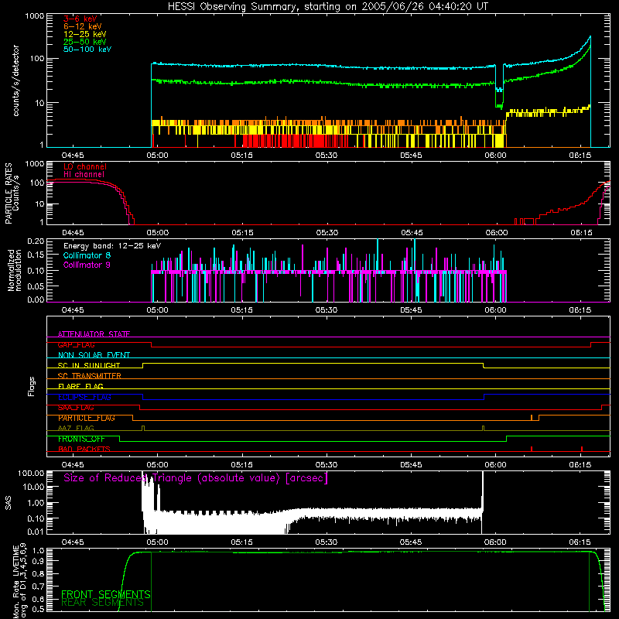Click the counts/s/detector axis label
The height and width of the screenshot is (619, 619).
pyautogui.click(x=15, y=80)
